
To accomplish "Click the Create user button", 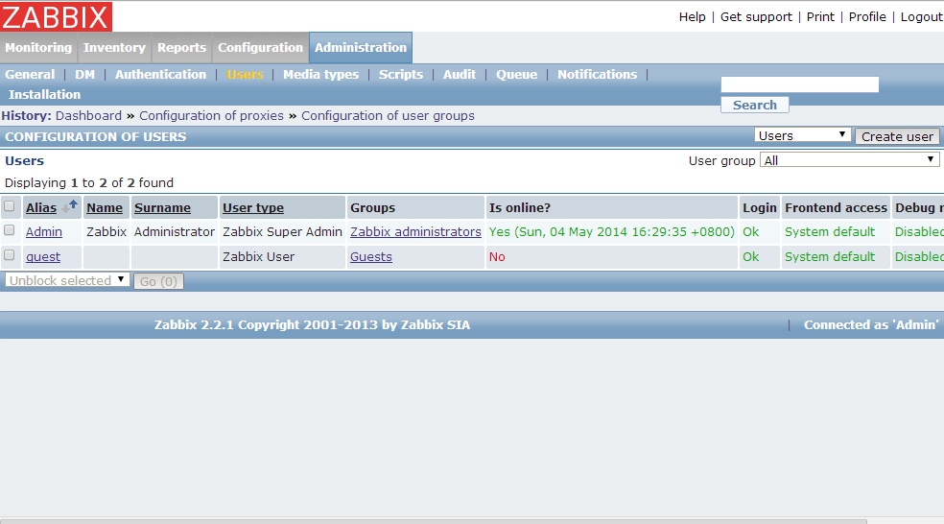I will click(x=897, y=136).
